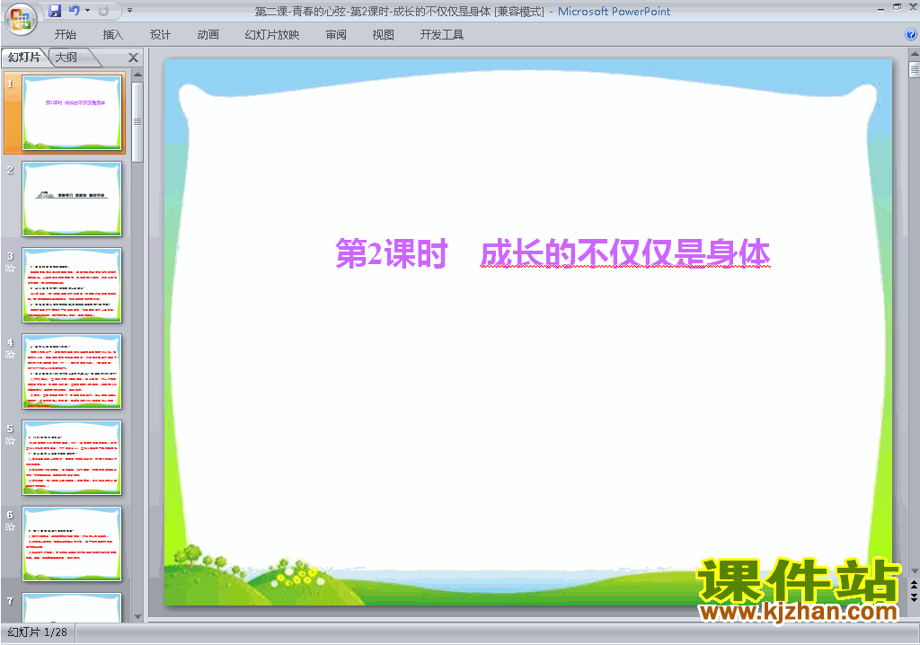Click main slide scrollbar up arrow
Screen dimensions: 920x645
pyautogui.click(x=914, y=54)
